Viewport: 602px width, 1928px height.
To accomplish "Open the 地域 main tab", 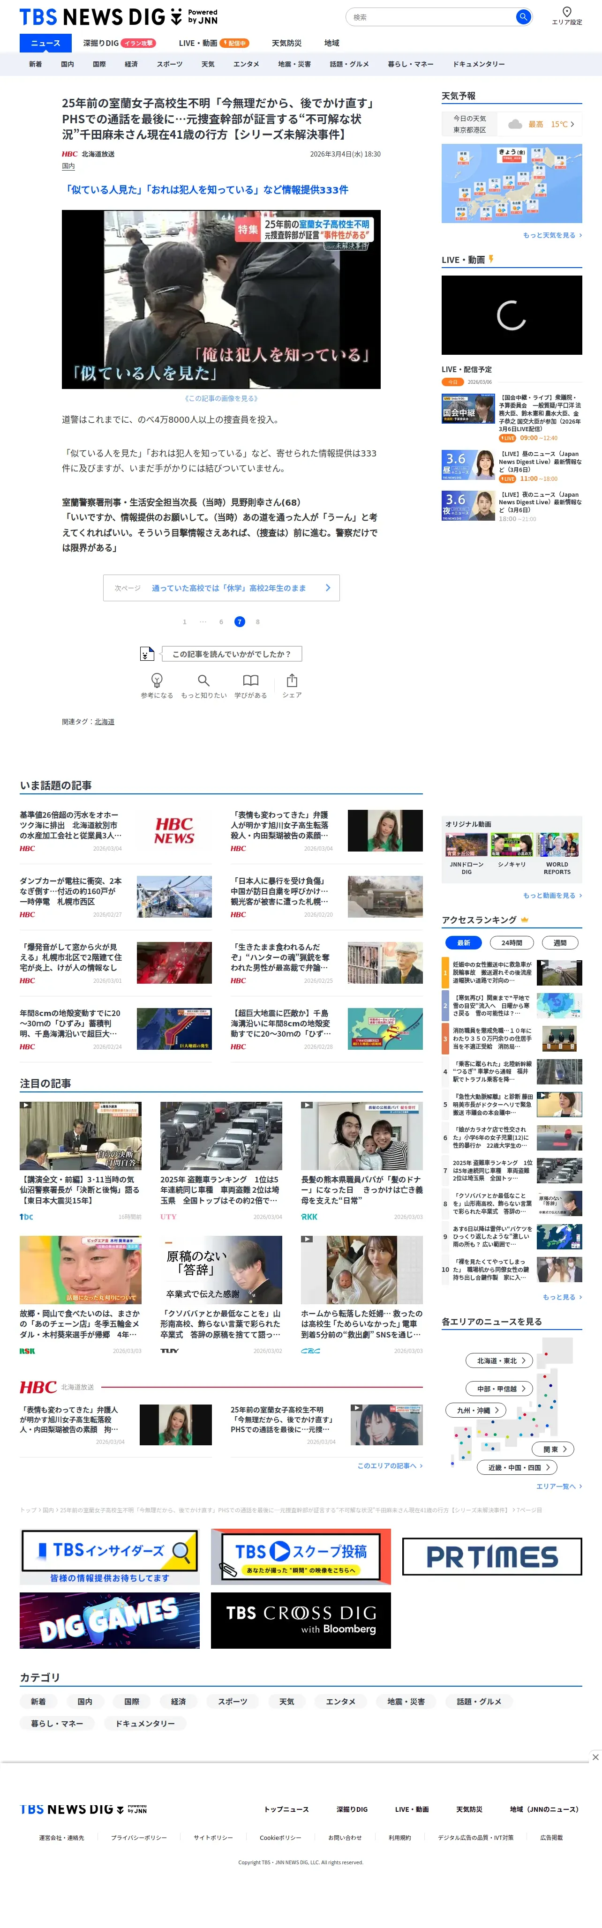I will [x=331, y=43].
